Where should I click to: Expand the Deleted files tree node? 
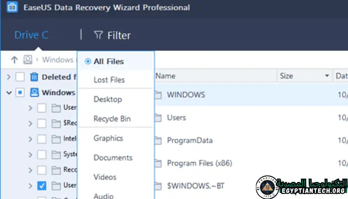click(8, 77)
